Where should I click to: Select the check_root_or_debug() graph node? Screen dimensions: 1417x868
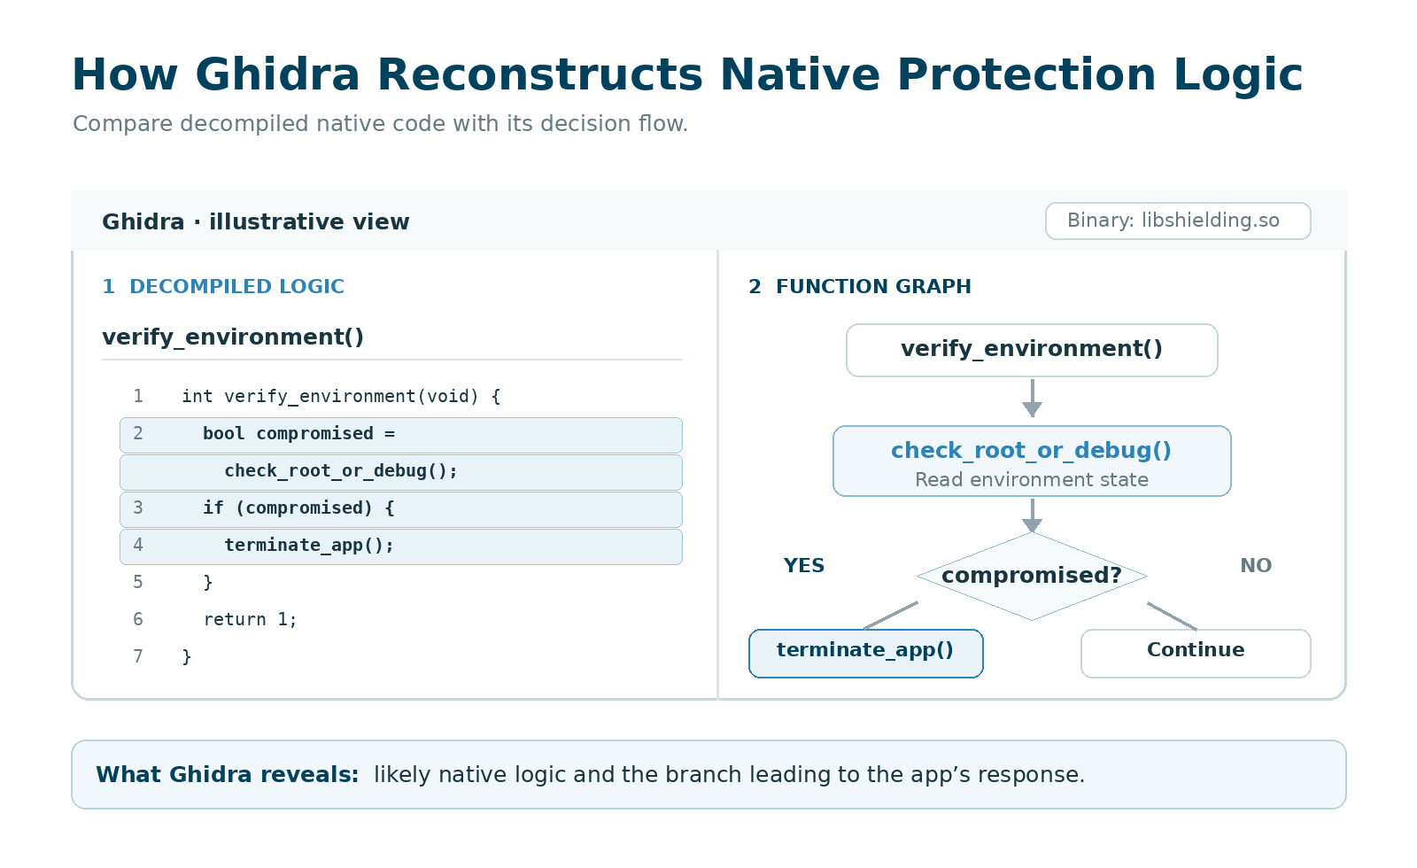tap(1032, 461)
